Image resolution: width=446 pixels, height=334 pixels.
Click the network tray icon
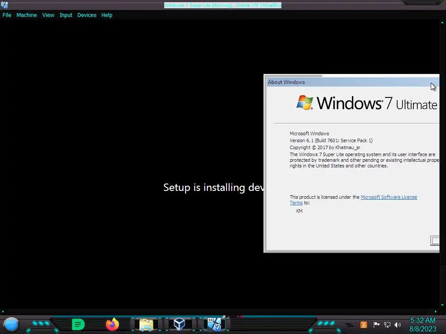pos(387,324)
